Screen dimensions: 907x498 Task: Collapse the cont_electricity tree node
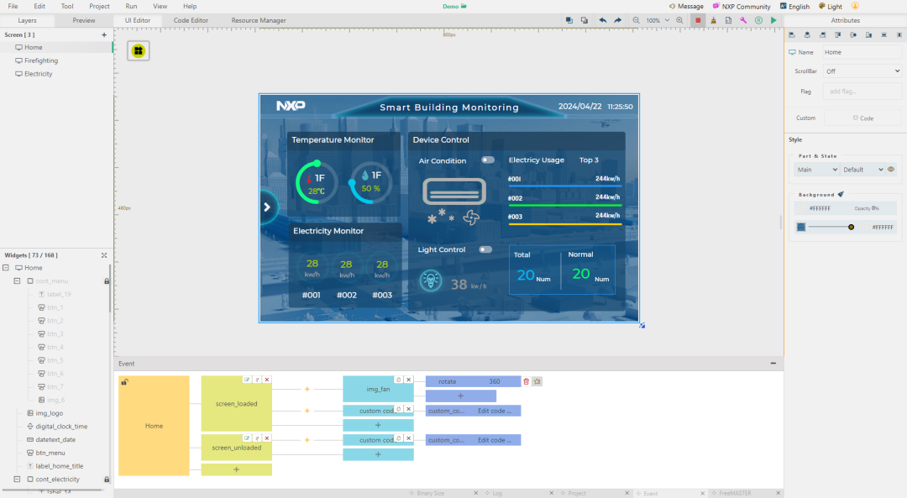[17, 480]
